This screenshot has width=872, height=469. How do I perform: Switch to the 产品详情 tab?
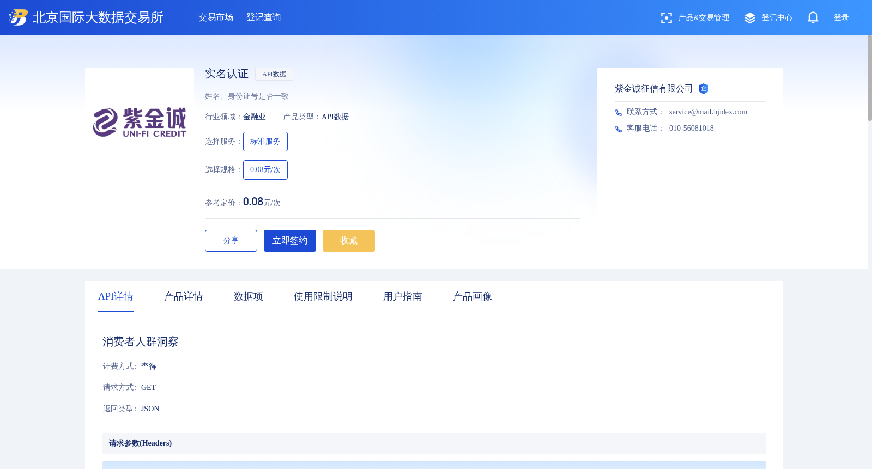pyautogui.click(x=184, y=296)
